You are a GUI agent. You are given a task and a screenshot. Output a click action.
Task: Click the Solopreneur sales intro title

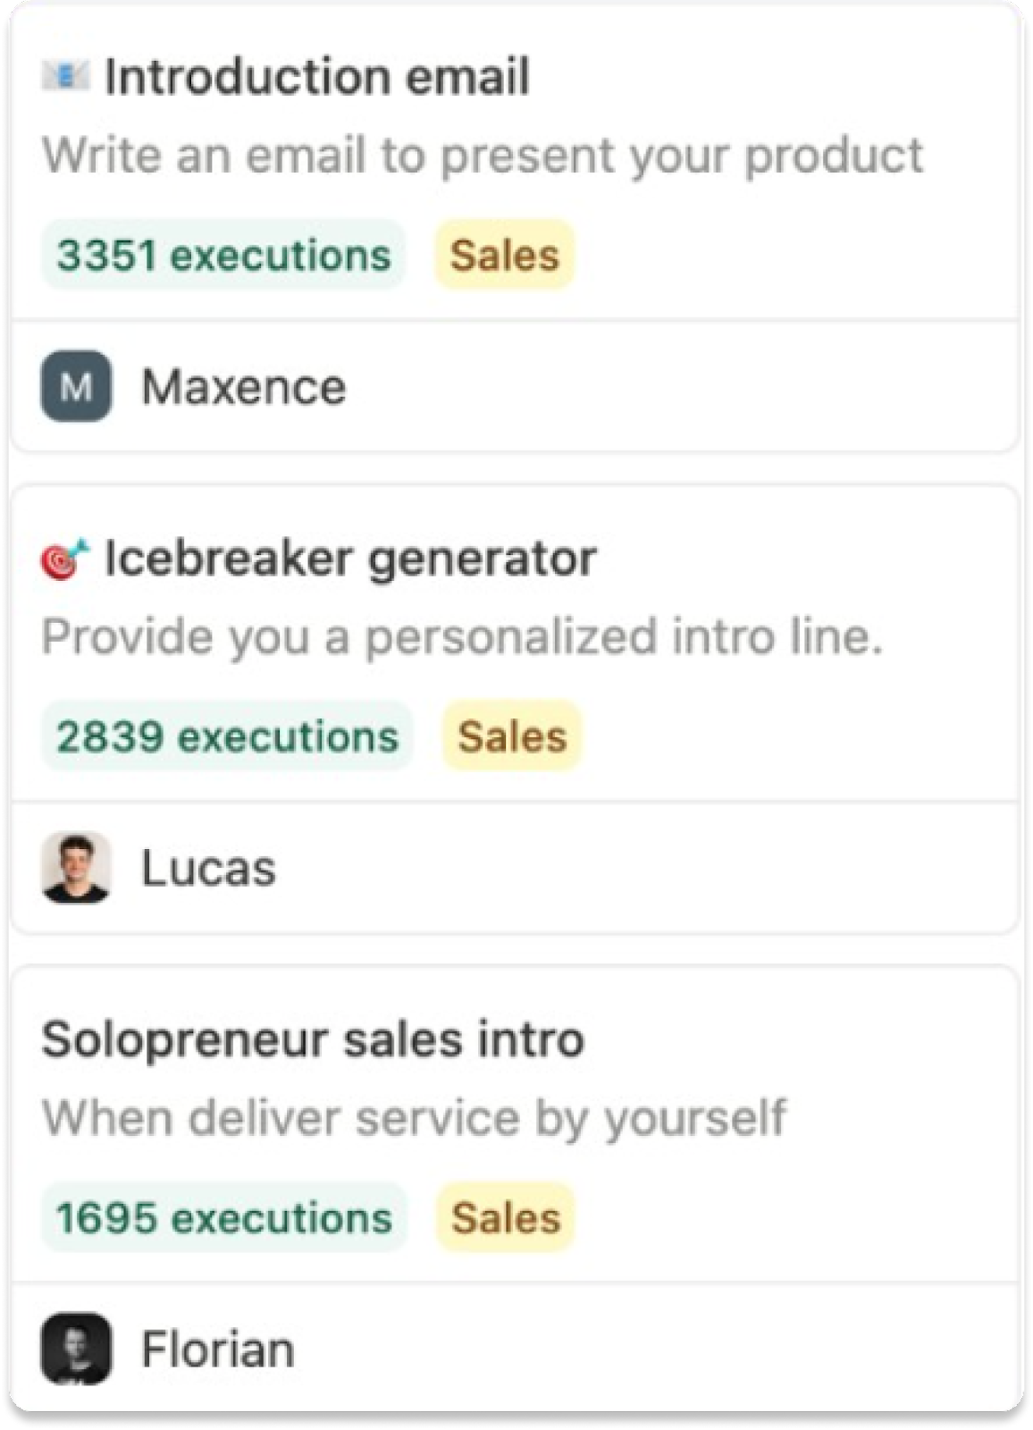pyautogui.click(x=312, y=1038)
